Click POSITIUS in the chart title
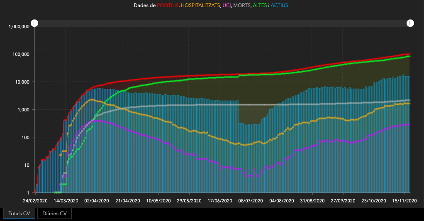The width and height of the screenshot is (424, 221). coord(168,5)
